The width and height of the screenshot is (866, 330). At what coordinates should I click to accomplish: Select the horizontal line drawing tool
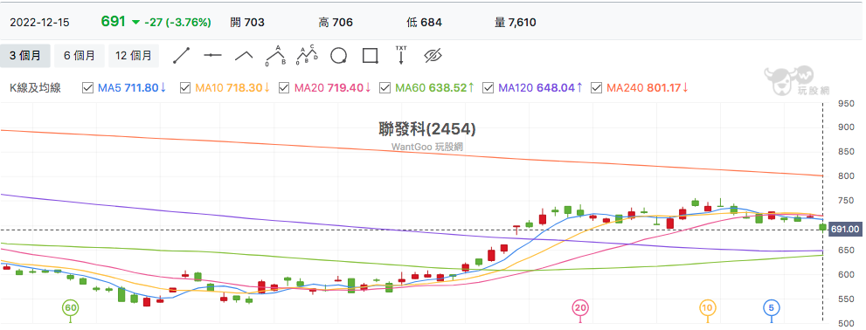coord(212,56)
